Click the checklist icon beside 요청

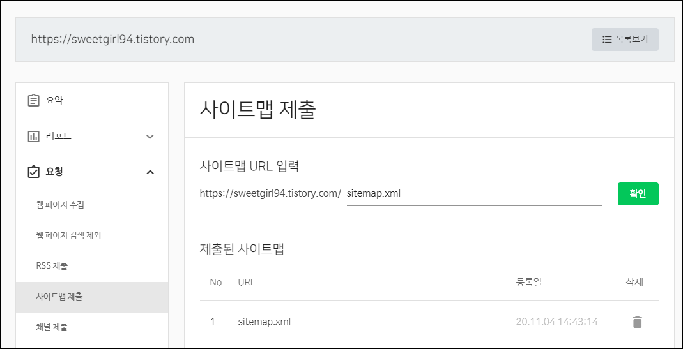(33, 172)
